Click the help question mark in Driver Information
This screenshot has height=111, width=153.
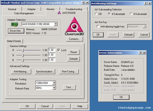[140, 53]
